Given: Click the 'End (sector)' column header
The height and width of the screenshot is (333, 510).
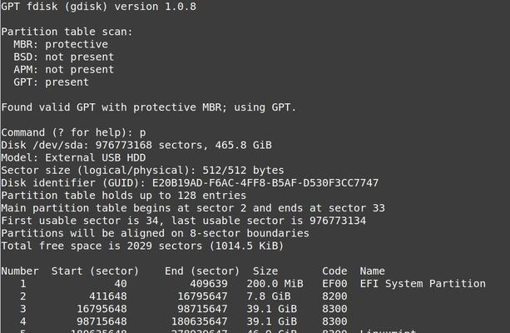Looking at the screenshot, I should coord(202,271).
